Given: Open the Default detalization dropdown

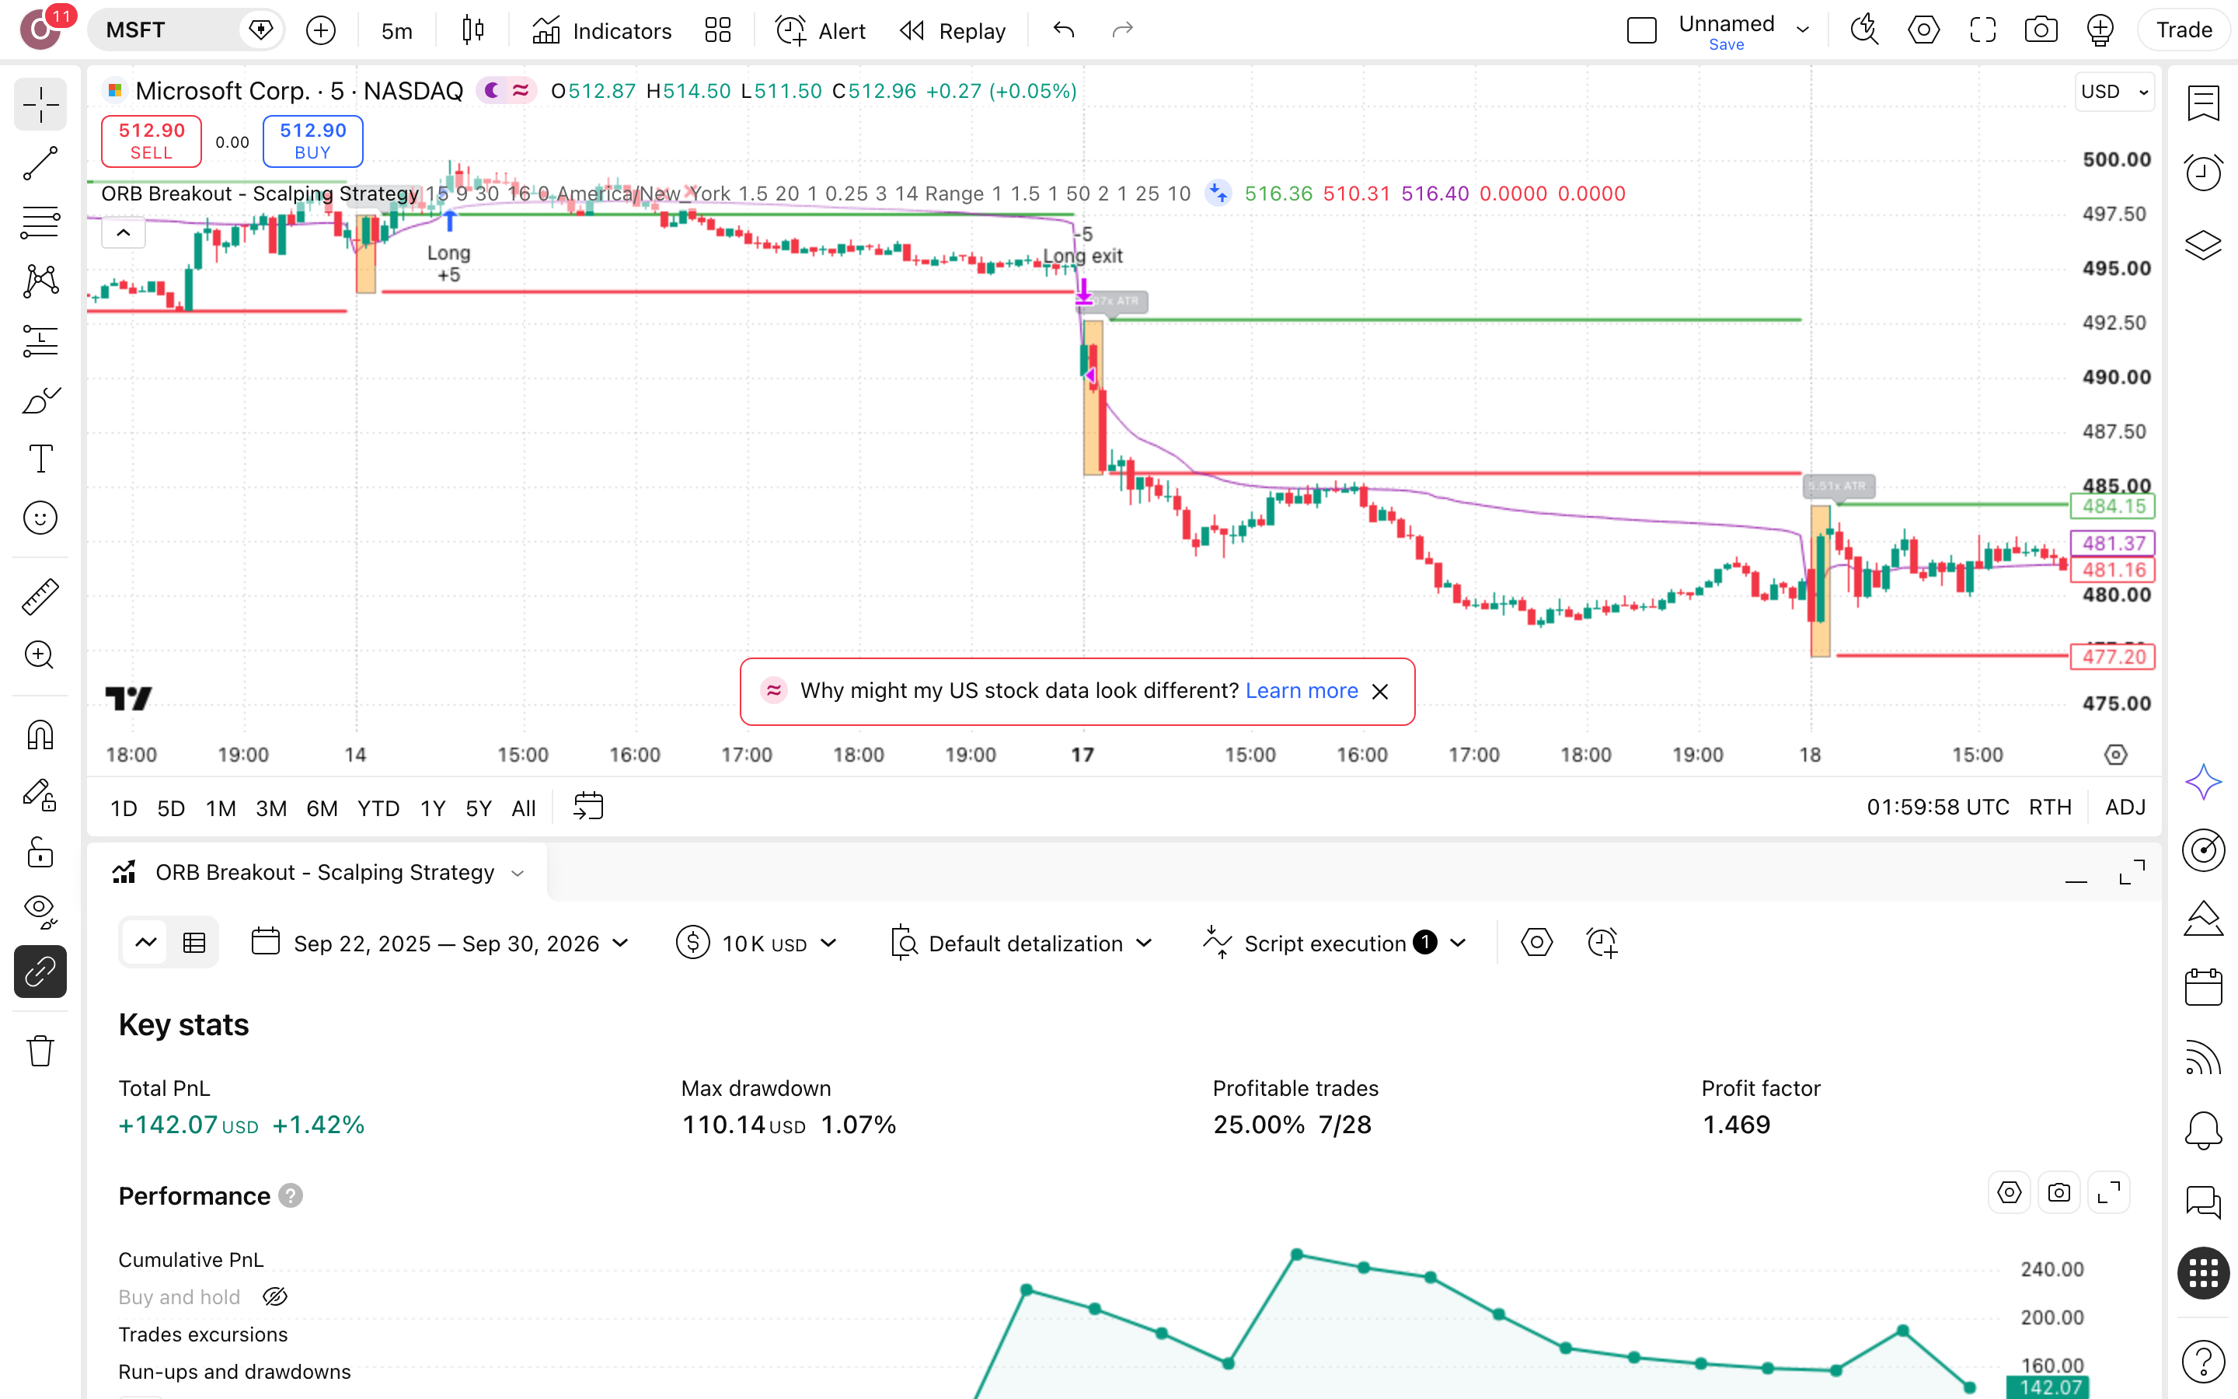Looking at the screenshot, I should tap(1022, 943).
